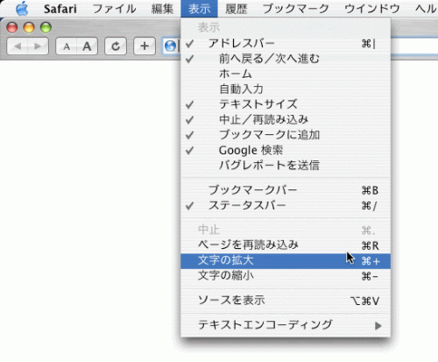The height and width of the screenshot is (362, 438).
Task: Open the 履歴 menu
Action: click(236, 9)
